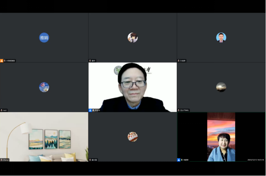This screenshot has height=176, width=266.
Task: Click the Hell participant name label
Action: tap(5, 110)
